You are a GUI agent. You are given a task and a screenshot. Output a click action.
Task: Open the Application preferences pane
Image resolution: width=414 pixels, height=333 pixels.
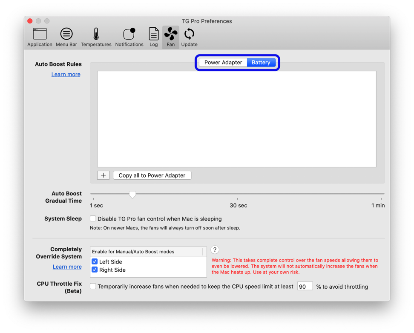coord(40,37)
